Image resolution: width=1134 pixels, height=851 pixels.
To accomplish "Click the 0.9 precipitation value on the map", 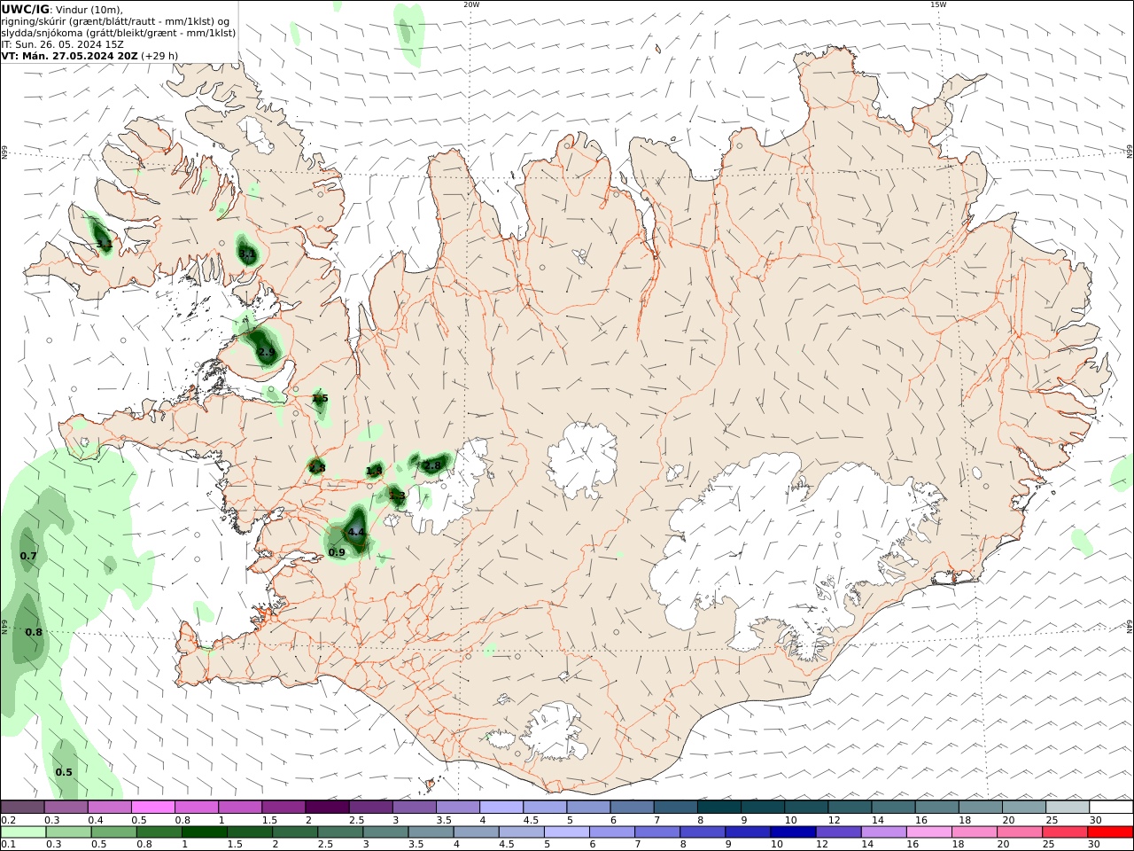I will 337,552.
